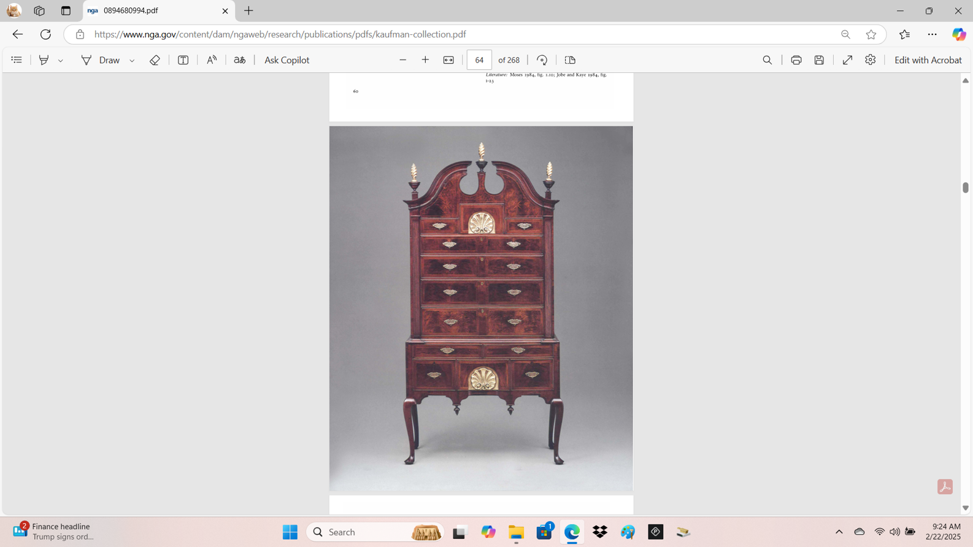Add this page to favorites
The width and height of the screenshot is (973, 547).
[871, 34]
